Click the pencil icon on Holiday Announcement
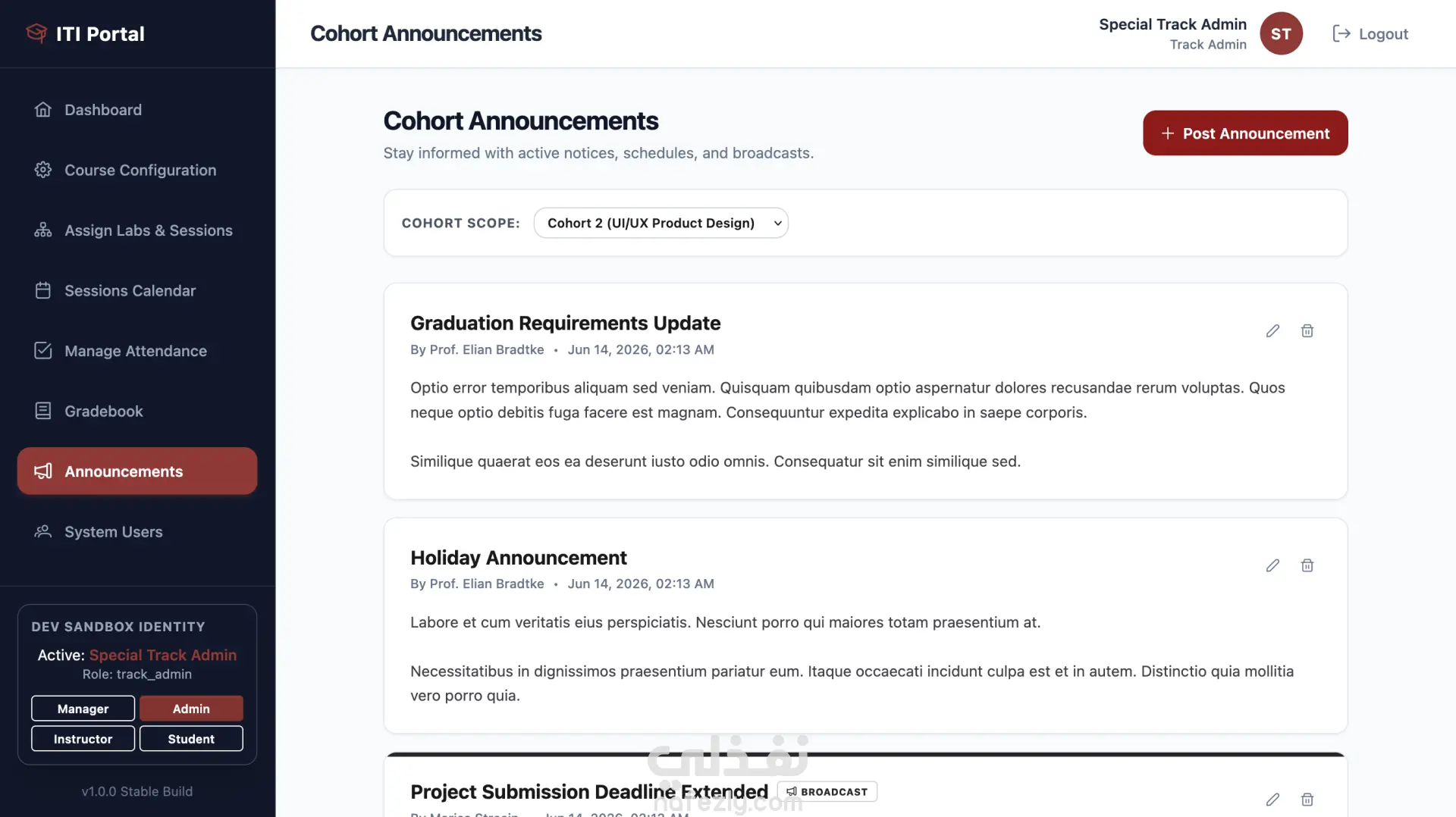This screenshot has height=817, width=1456. point(1272,565)
